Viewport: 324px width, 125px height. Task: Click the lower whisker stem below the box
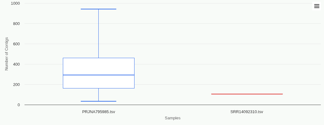pyautogui.click(x=98, y=95)
